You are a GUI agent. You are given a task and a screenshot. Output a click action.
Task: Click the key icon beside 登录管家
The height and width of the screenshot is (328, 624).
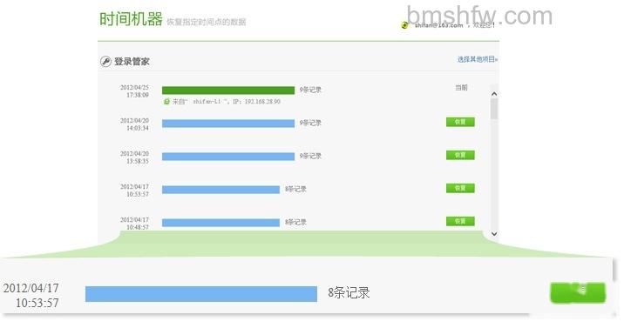coord(105,62)
